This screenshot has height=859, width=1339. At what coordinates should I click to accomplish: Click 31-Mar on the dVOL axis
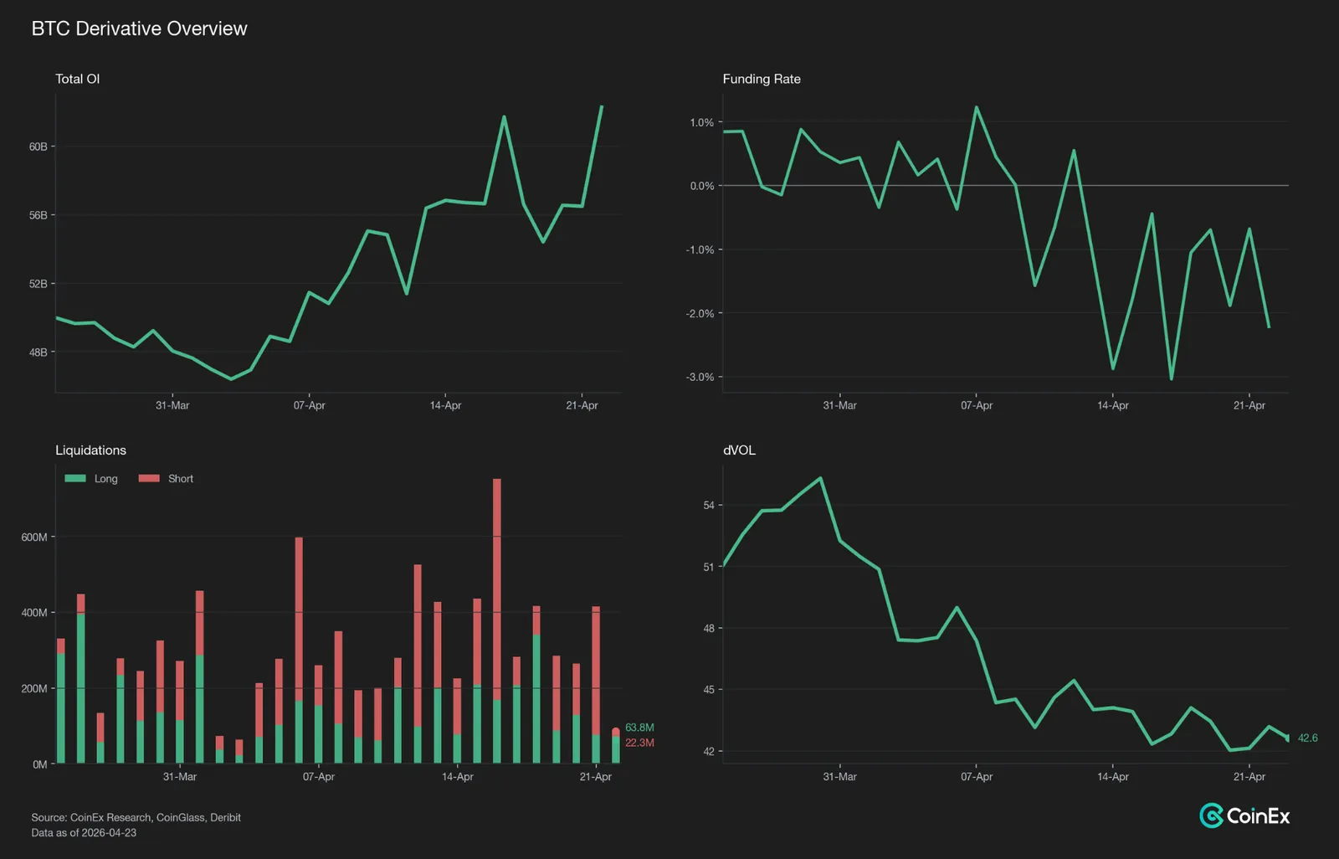coord(839,777)
